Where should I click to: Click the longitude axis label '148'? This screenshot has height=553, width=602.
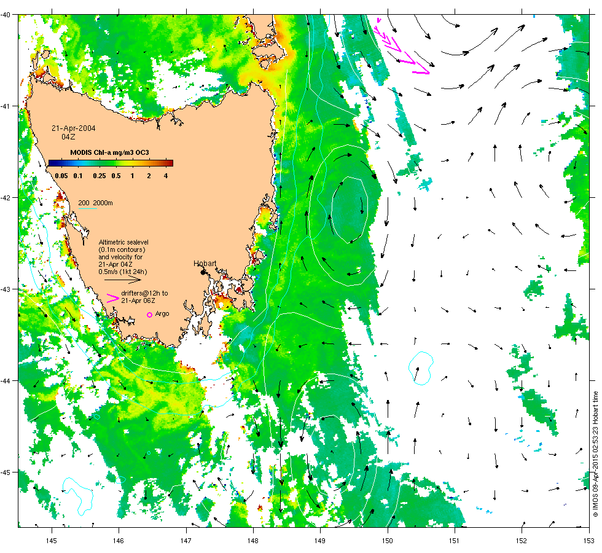click(252, 541)
